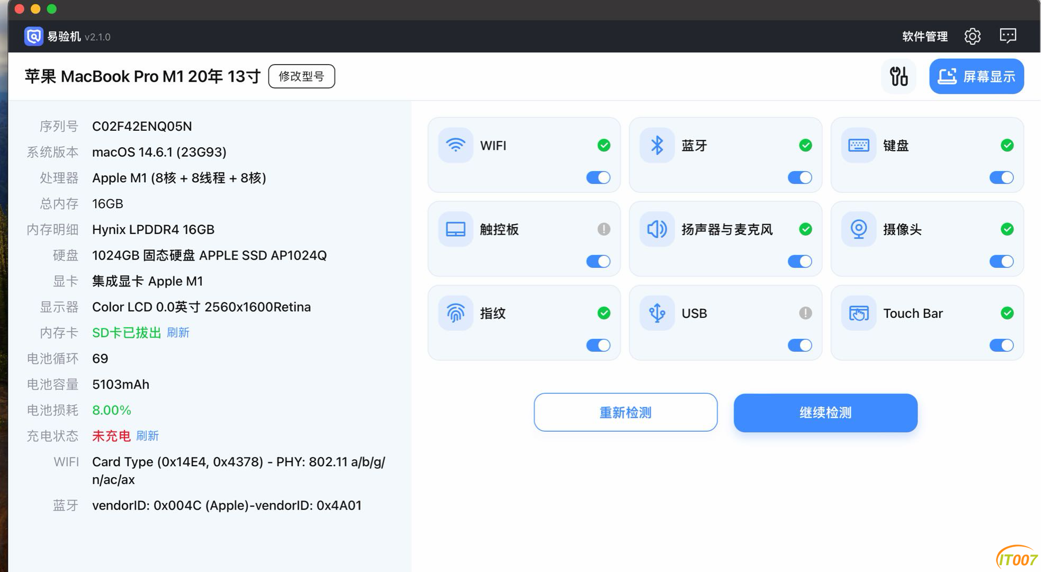Click 1024GB 固态硬盘 APPLE SSD text
Viewport: 1041px width, 572px height.
coord(209,255)
